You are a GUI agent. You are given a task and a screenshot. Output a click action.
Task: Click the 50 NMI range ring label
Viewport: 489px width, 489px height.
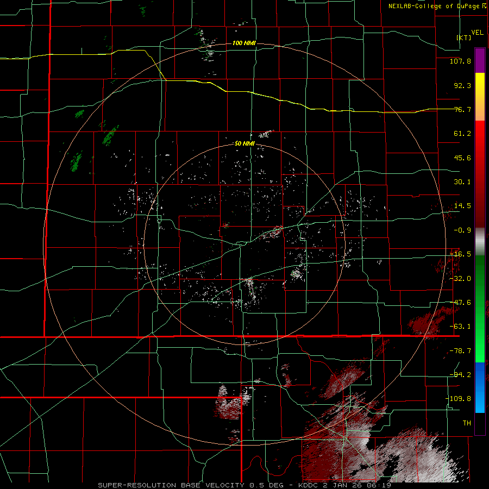click(x=244, y=144)
